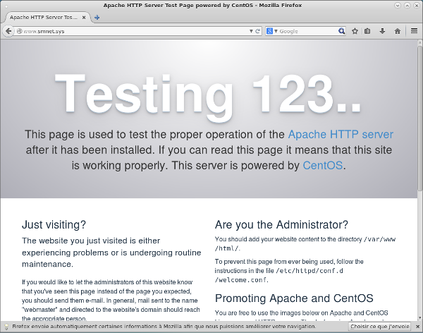Go back with the back arrow button
Screen dimensions: 423x333
click(x=8, y=31)
